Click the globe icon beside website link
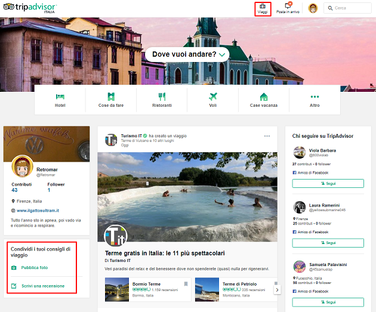The width and height of the screenshot is (376, 312). [13, 211]
